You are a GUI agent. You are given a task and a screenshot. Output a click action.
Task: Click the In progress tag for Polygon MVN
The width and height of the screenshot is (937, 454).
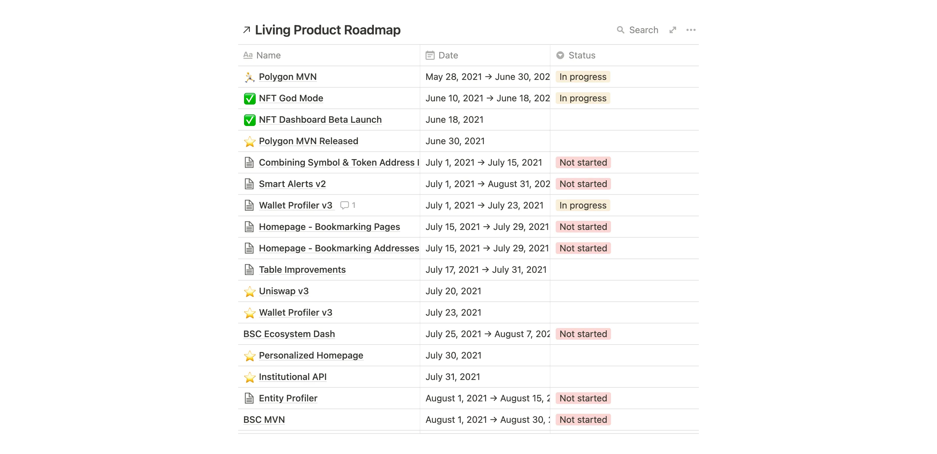tap(582, 77)
